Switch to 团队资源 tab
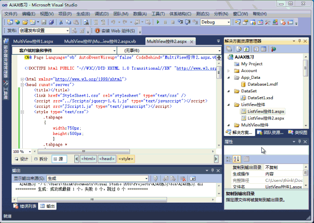Viewport: 314px width, 223px height. (271, 133)
